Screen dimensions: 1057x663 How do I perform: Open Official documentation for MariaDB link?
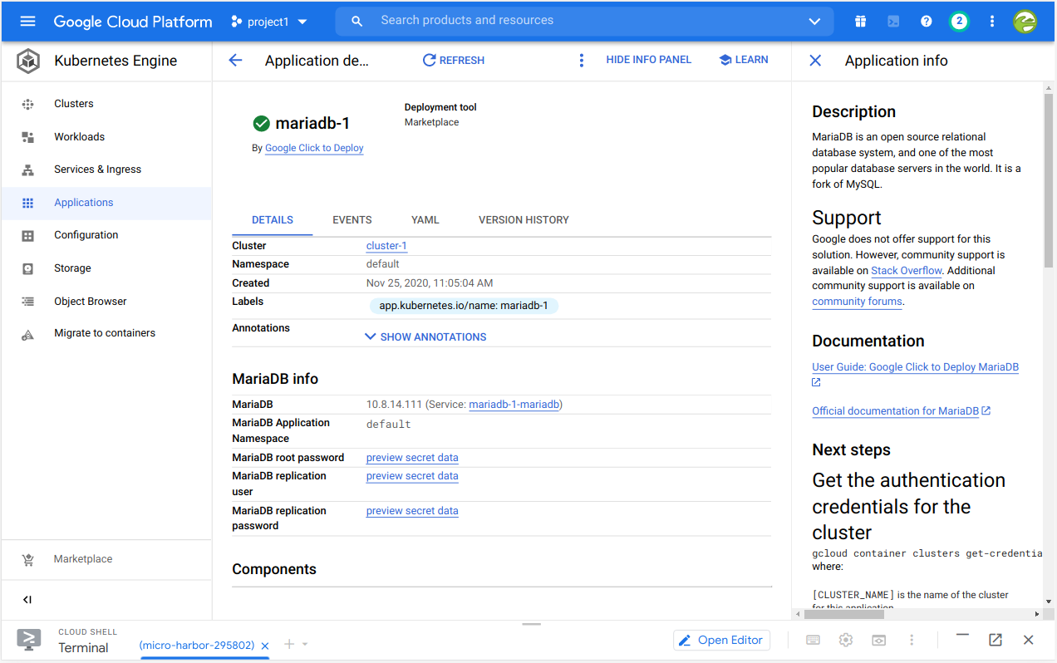(901, 411)
